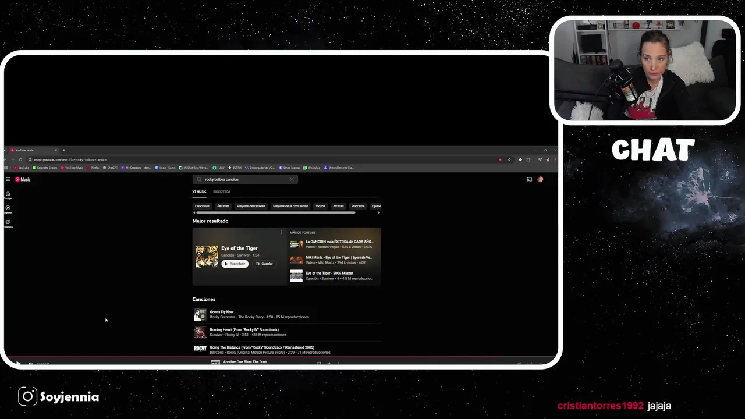This screenshot has width=745, height=419.
Task: Filter by Playlists de la comunidad
Action: click(290, 206)
